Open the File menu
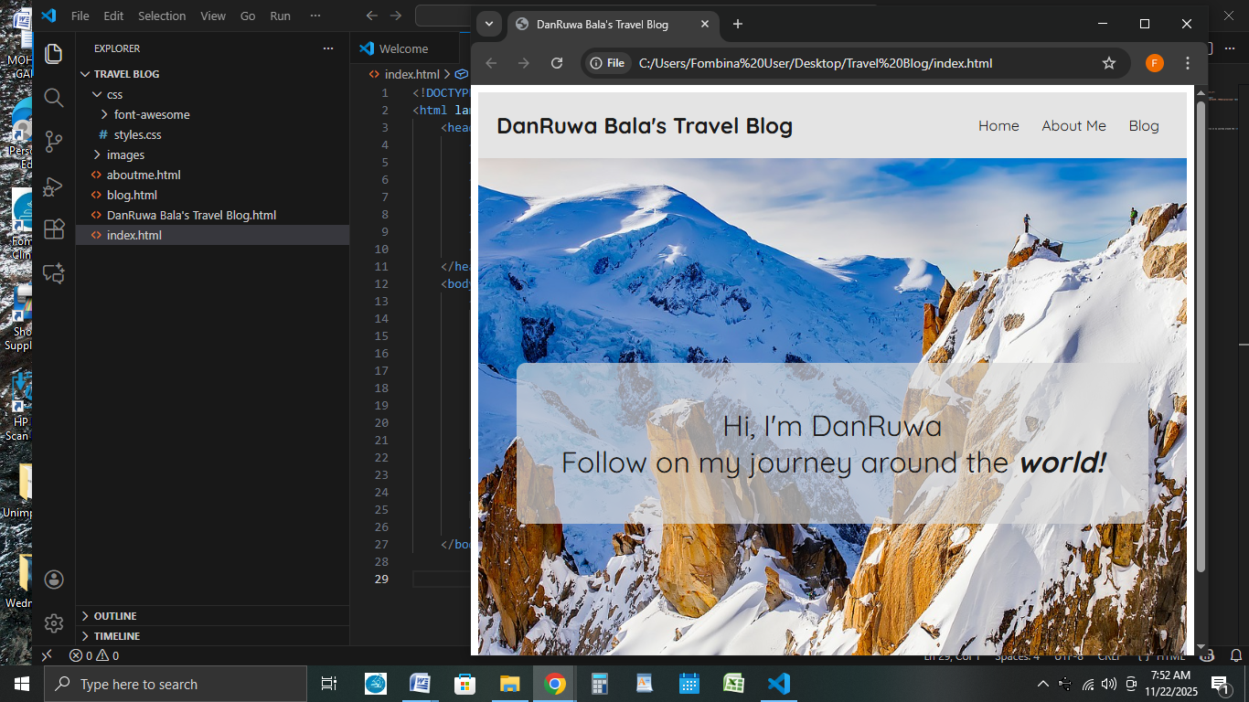The height and width of the screenshot is (702, 1249). click(x=80, y=16)
